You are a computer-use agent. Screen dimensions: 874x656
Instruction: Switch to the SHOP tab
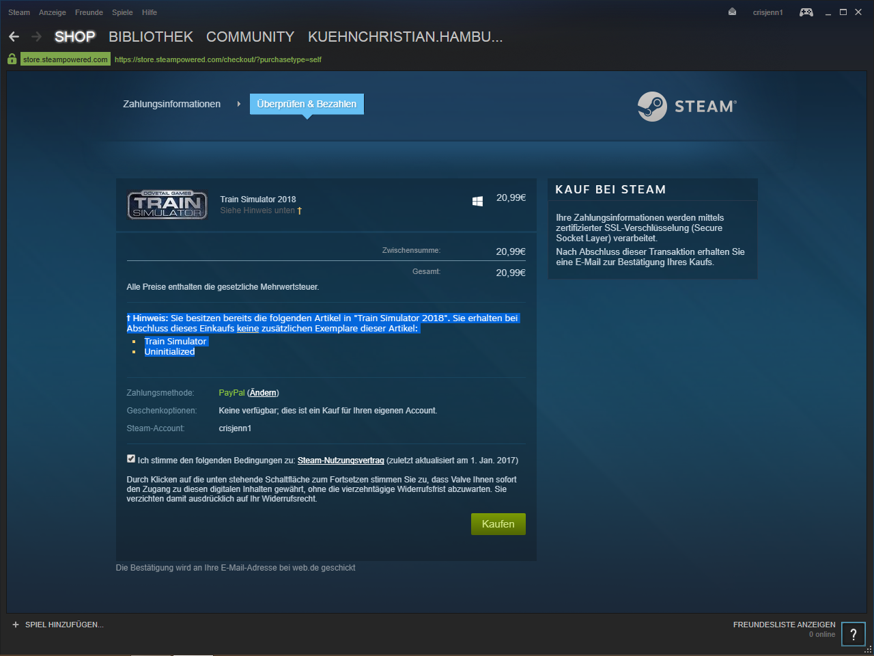tap(75, 37)
